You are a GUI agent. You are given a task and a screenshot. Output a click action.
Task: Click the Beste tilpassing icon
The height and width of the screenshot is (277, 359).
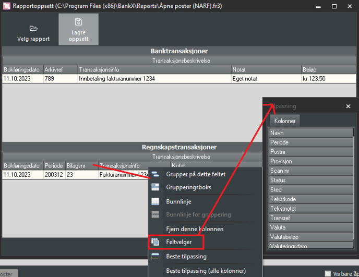click(x=155, y=257)
